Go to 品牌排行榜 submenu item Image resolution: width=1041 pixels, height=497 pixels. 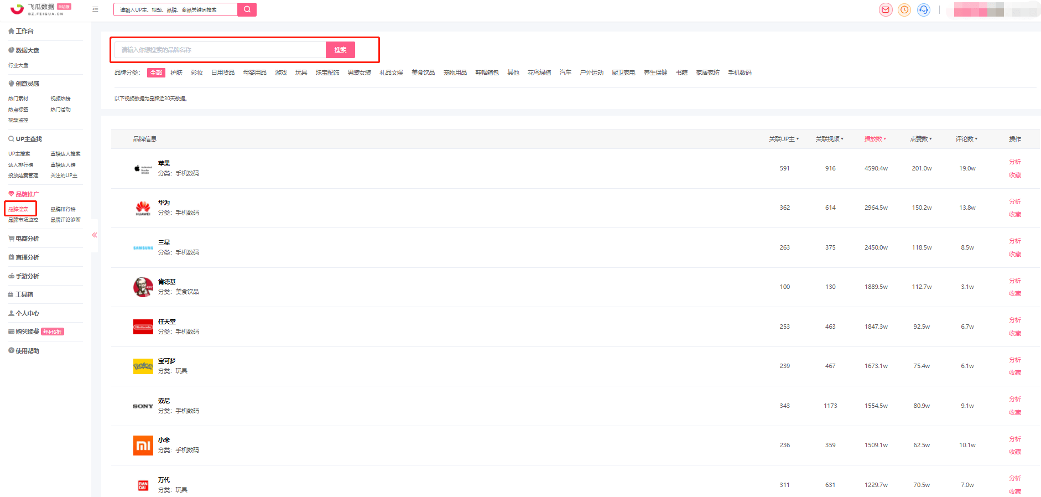(63, 209)
